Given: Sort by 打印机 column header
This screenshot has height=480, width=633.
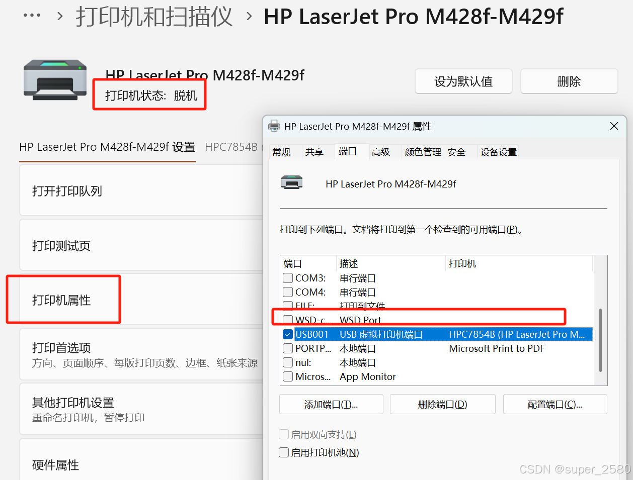Looking at the screenshot, I should pos(519,263).
